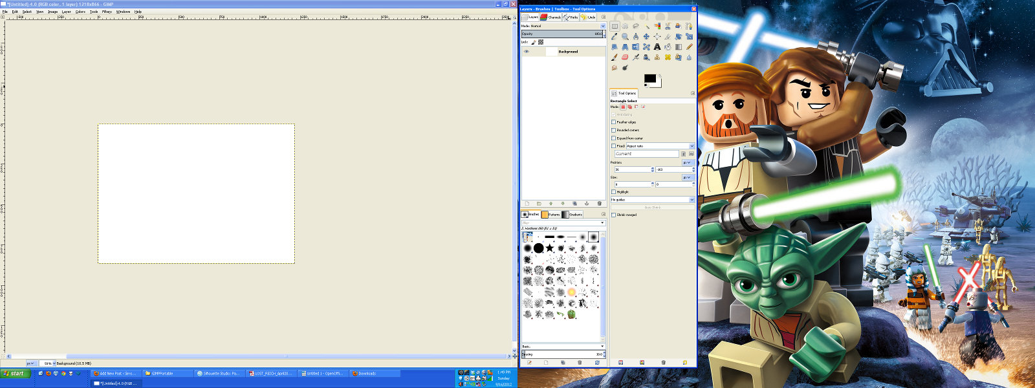Switch to the Channels tab
This screenshot has width=1035, height=388.
click(551, 17)
